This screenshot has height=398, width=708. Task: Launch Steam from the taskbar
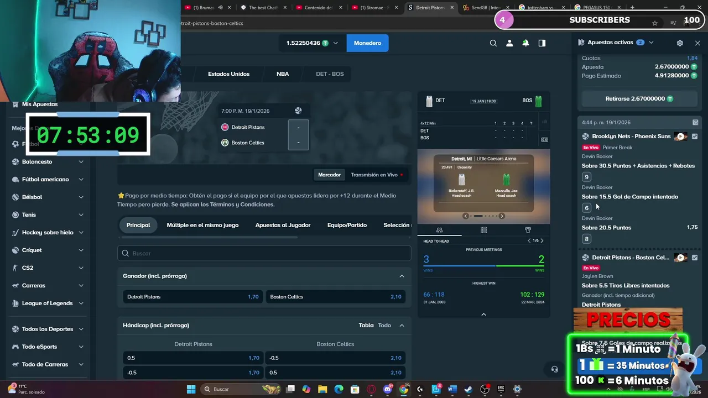click(x=468, y=389)
